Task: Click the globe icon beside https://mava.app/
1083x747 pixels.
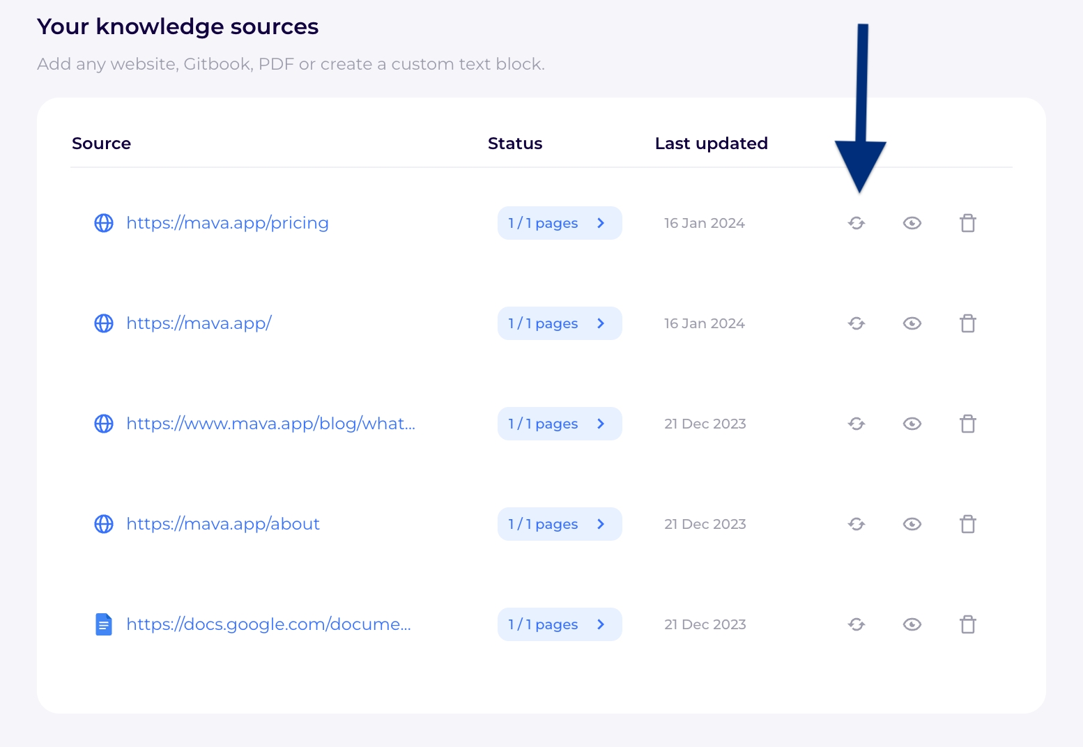Action: [104, 323]
